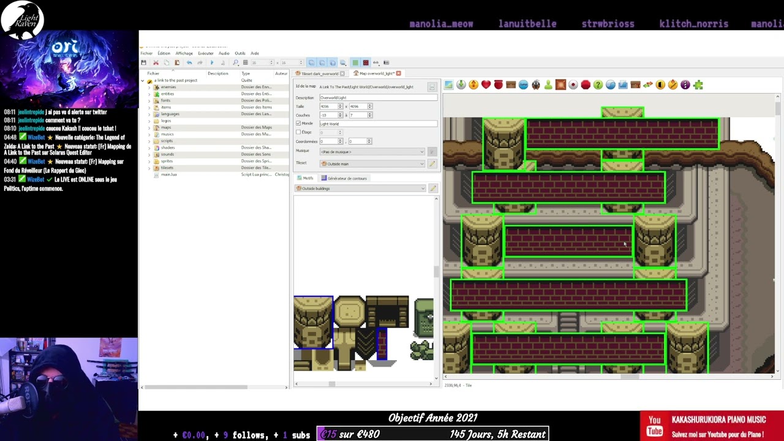Select the Stairs entity icon

(x=673, y=85)
